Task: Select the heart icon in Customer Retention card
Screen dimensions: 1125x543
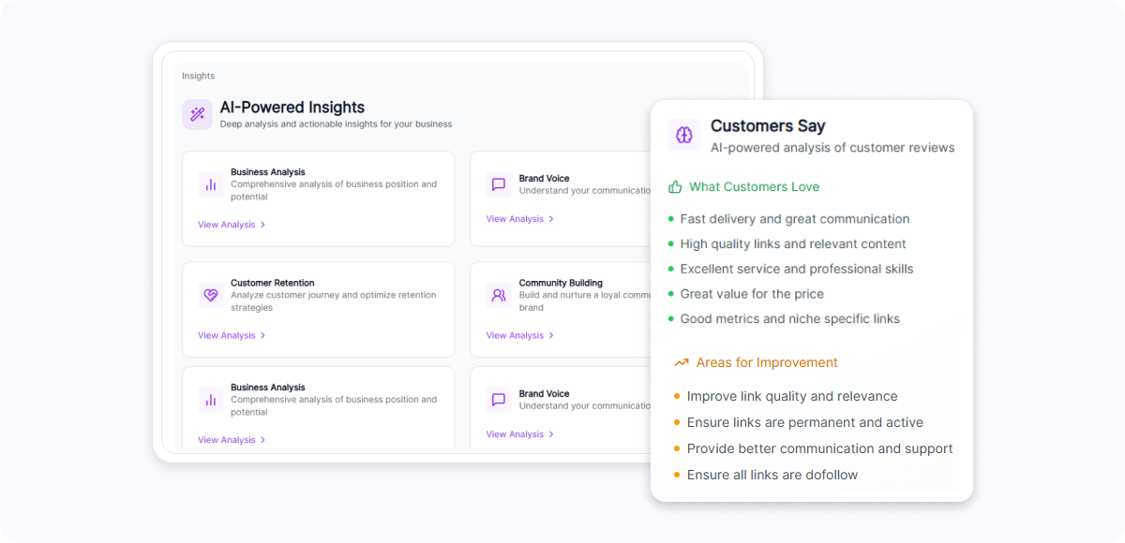Action: (x=211, y=295)
